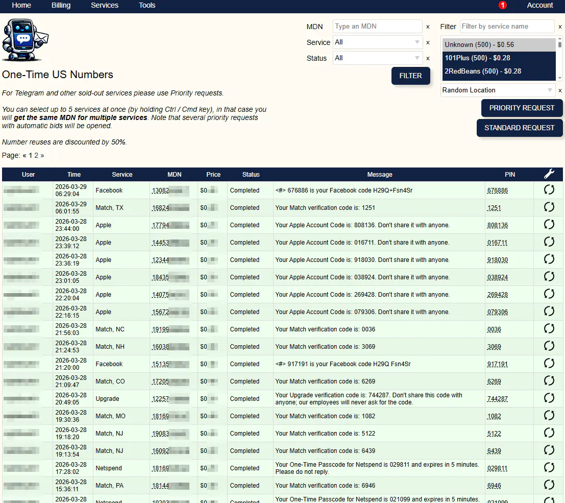Click the Status column header
565x503 pixels.
(x=251, y=175)
